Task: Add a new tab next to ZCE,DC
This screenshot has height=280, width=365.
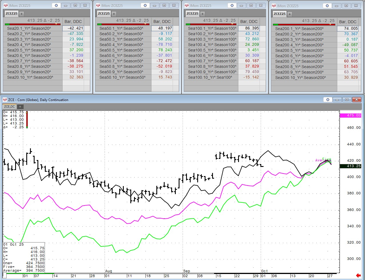Action: [x=20, y=107]
